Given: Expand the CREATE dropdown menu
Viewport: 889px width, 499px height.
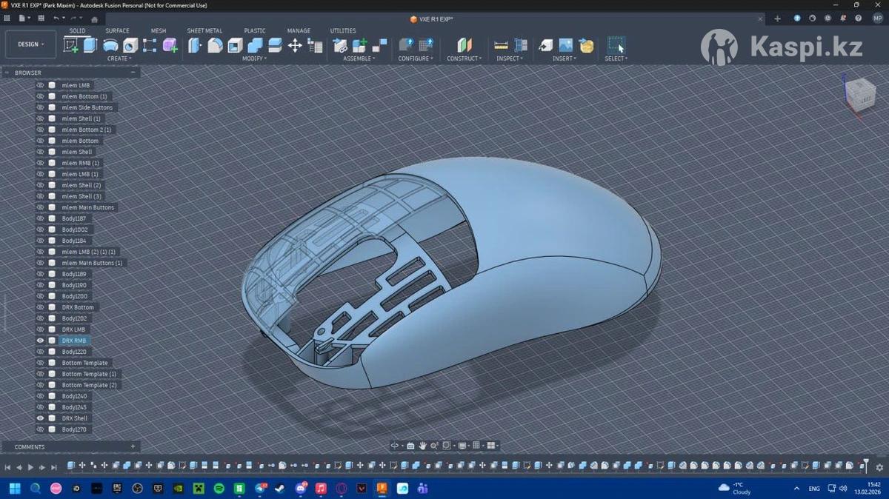Looking at the screenshot, I should 119,58.
